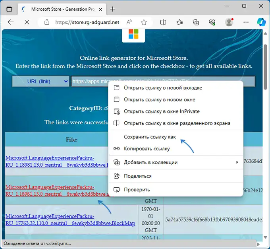Click the vertical scrollbar thumb

pyautogui.click(x=265, y=67)
